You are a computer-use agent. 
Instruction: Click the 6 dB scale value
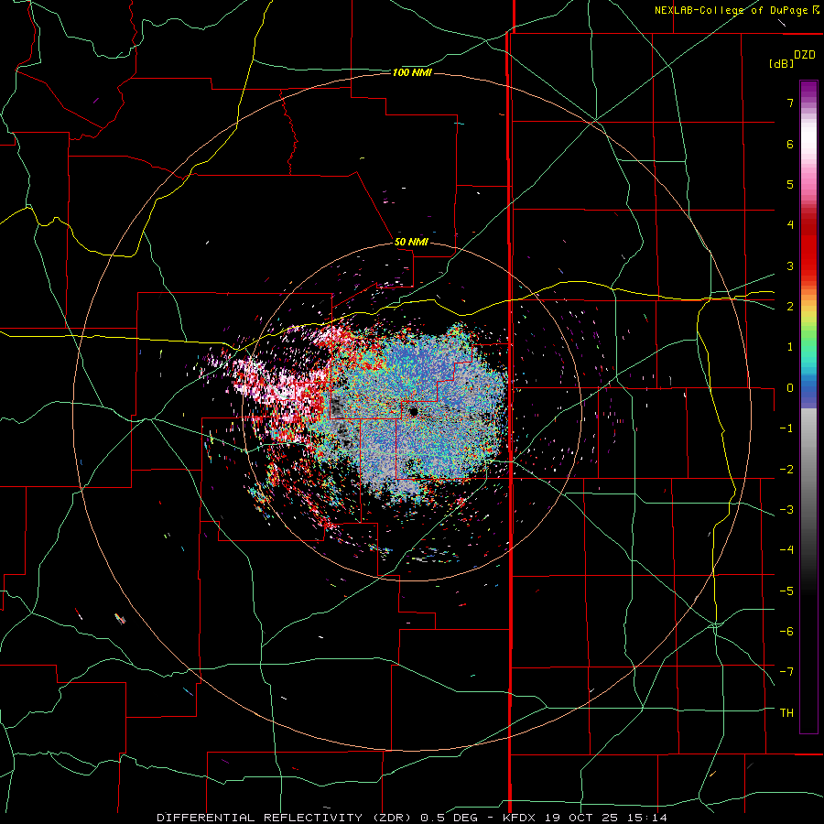point(790,144)
